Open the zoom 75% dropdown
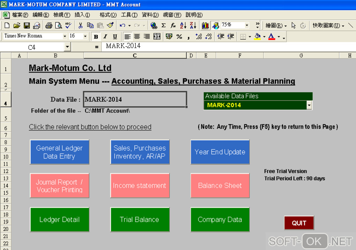356x250 pixels. [x=247, y=25]
